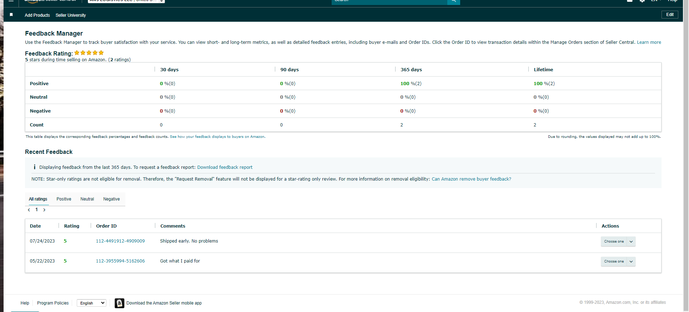
Task: Expand the action arrow for the 07/24/2023 feedback
Action: pos(631,241)
